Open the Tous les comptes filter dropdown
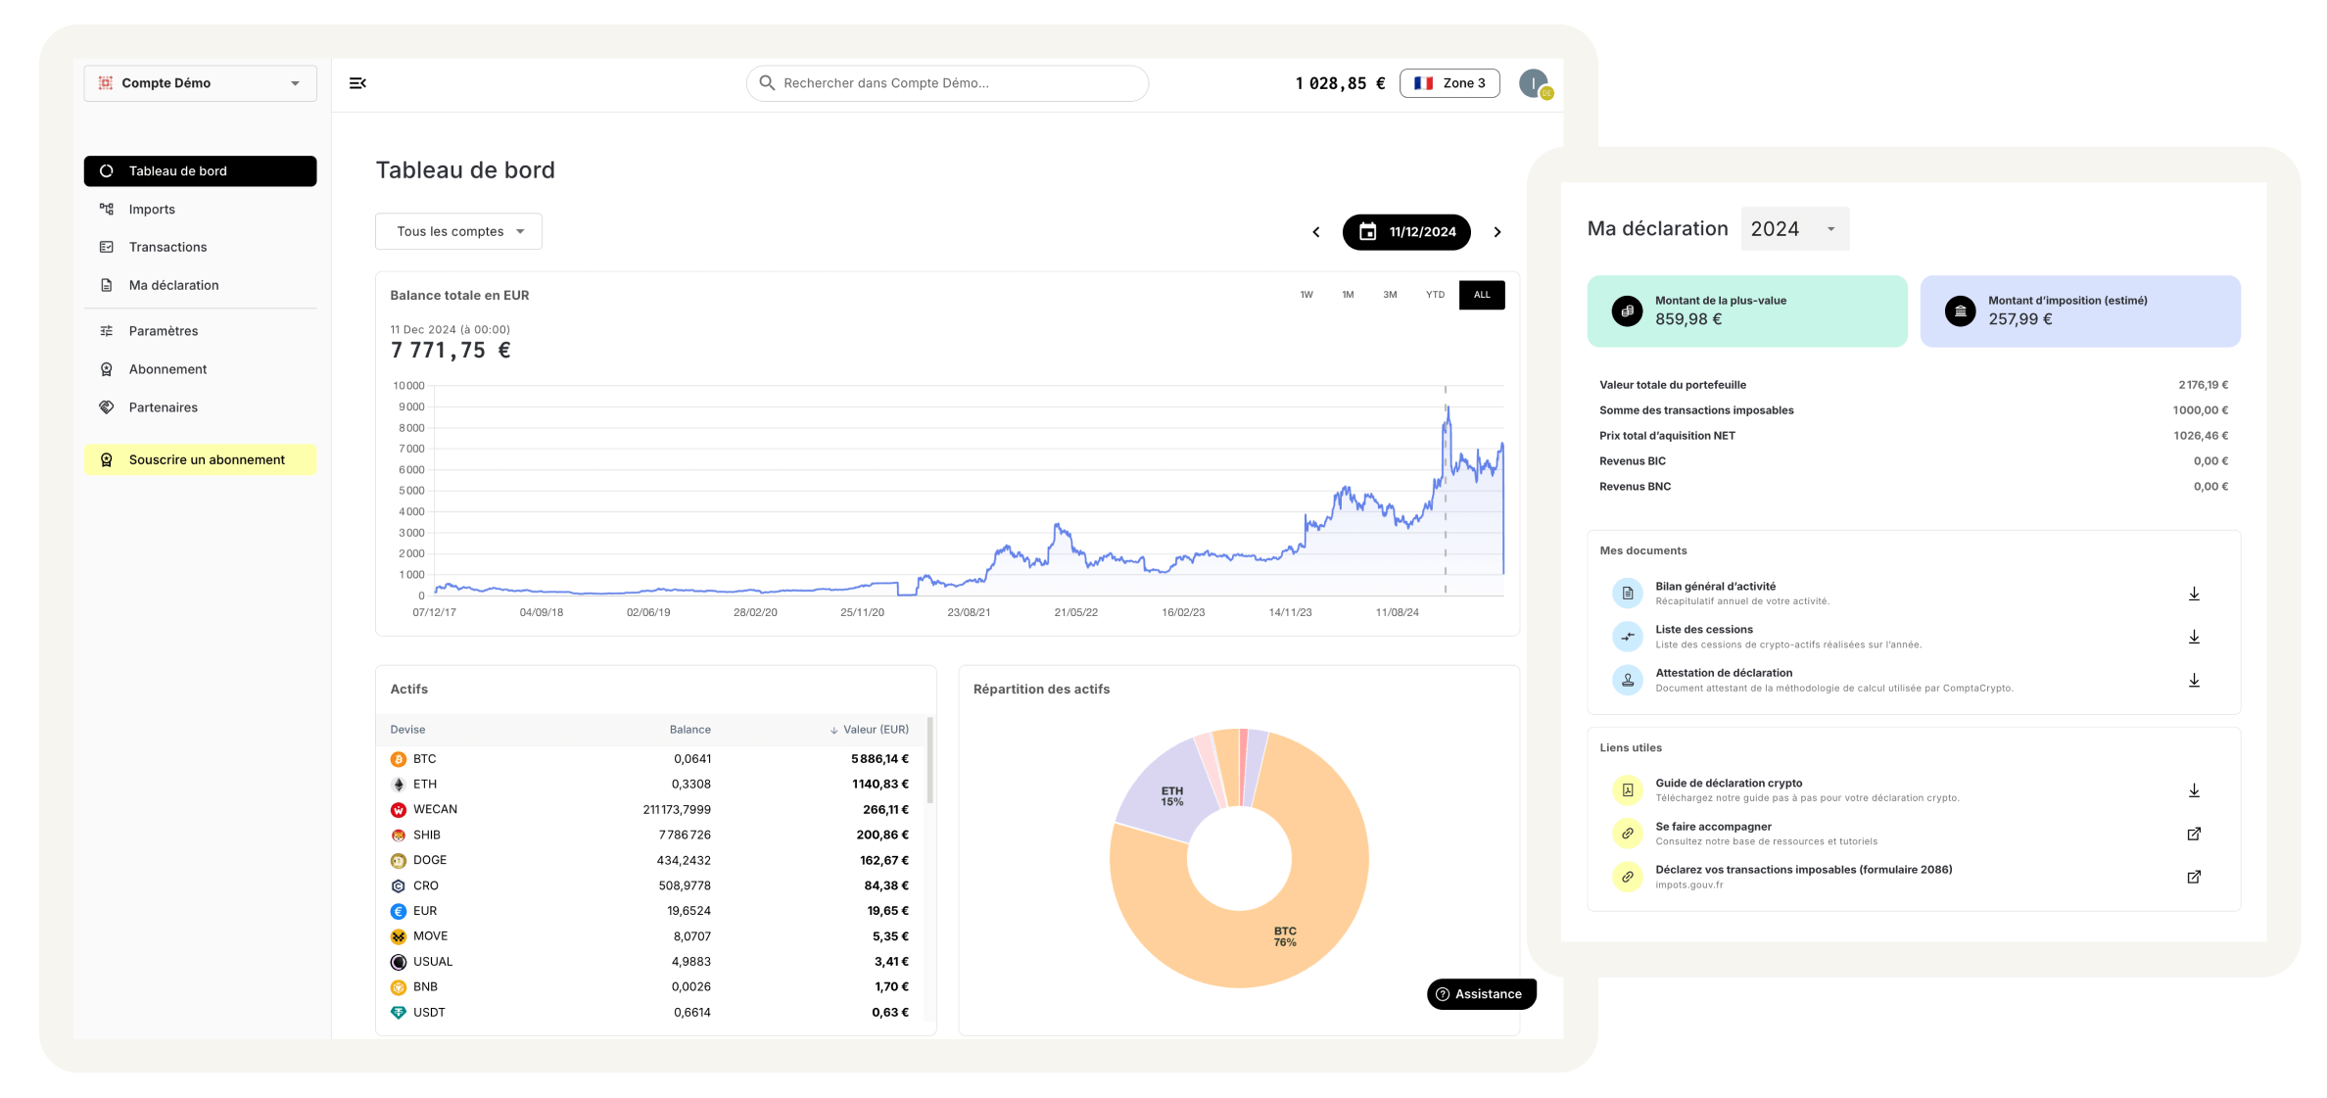The height and width of the screenshot is (1098, 2327). tap(458, 231)
